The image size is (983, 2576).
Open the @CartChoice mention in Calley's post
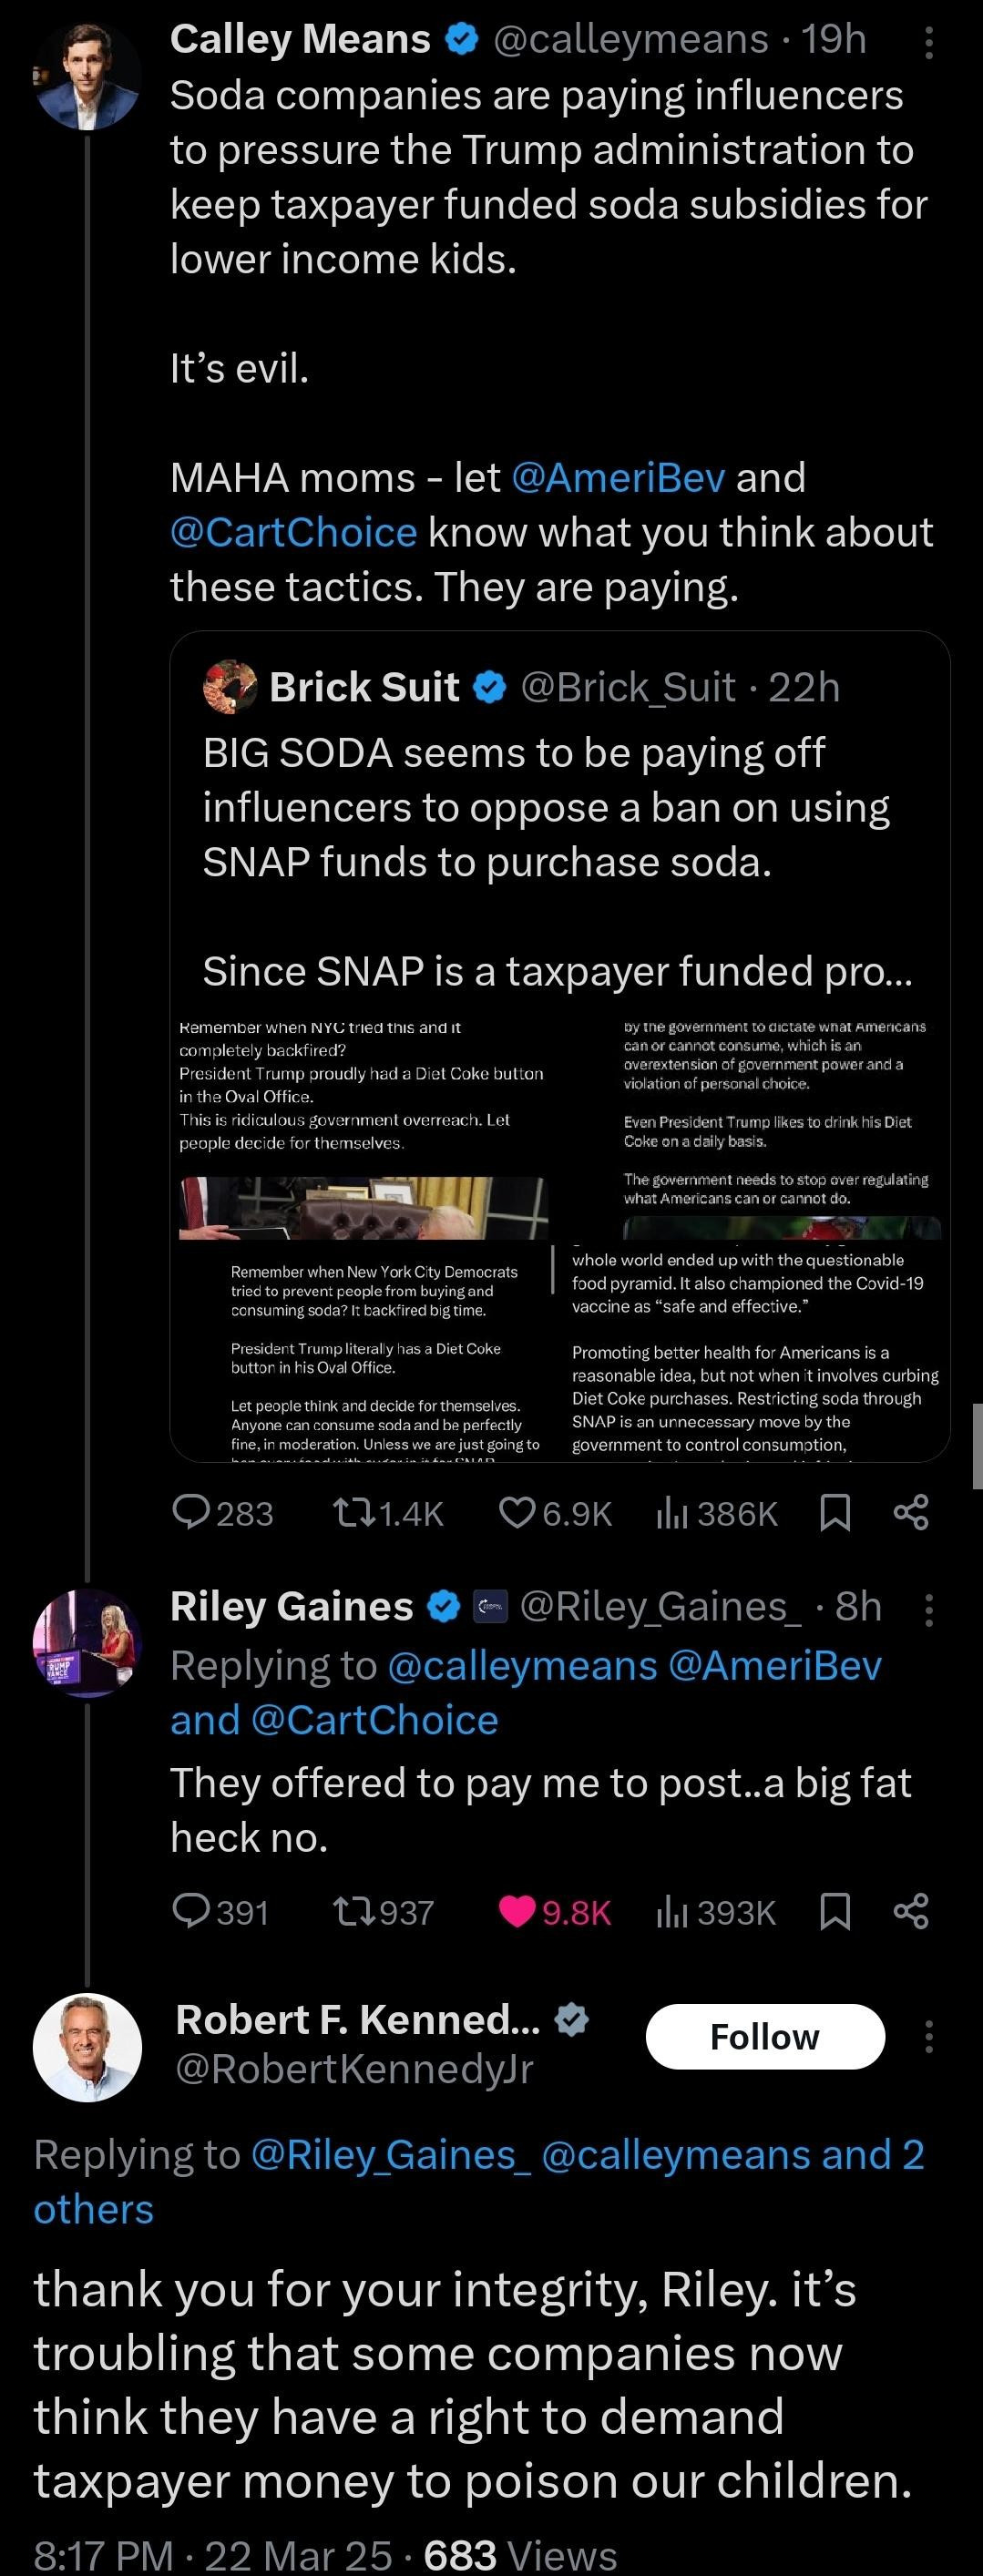click(293, 533)
